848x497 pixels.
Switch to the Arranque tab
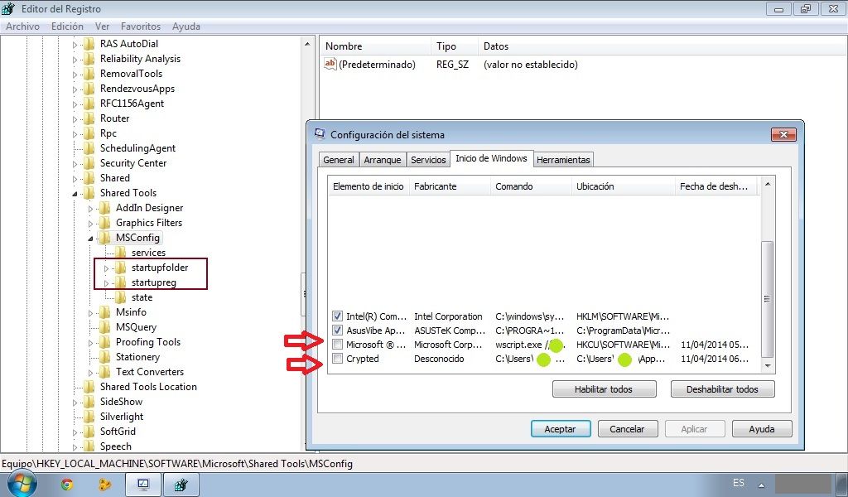[x=383, y=160]
